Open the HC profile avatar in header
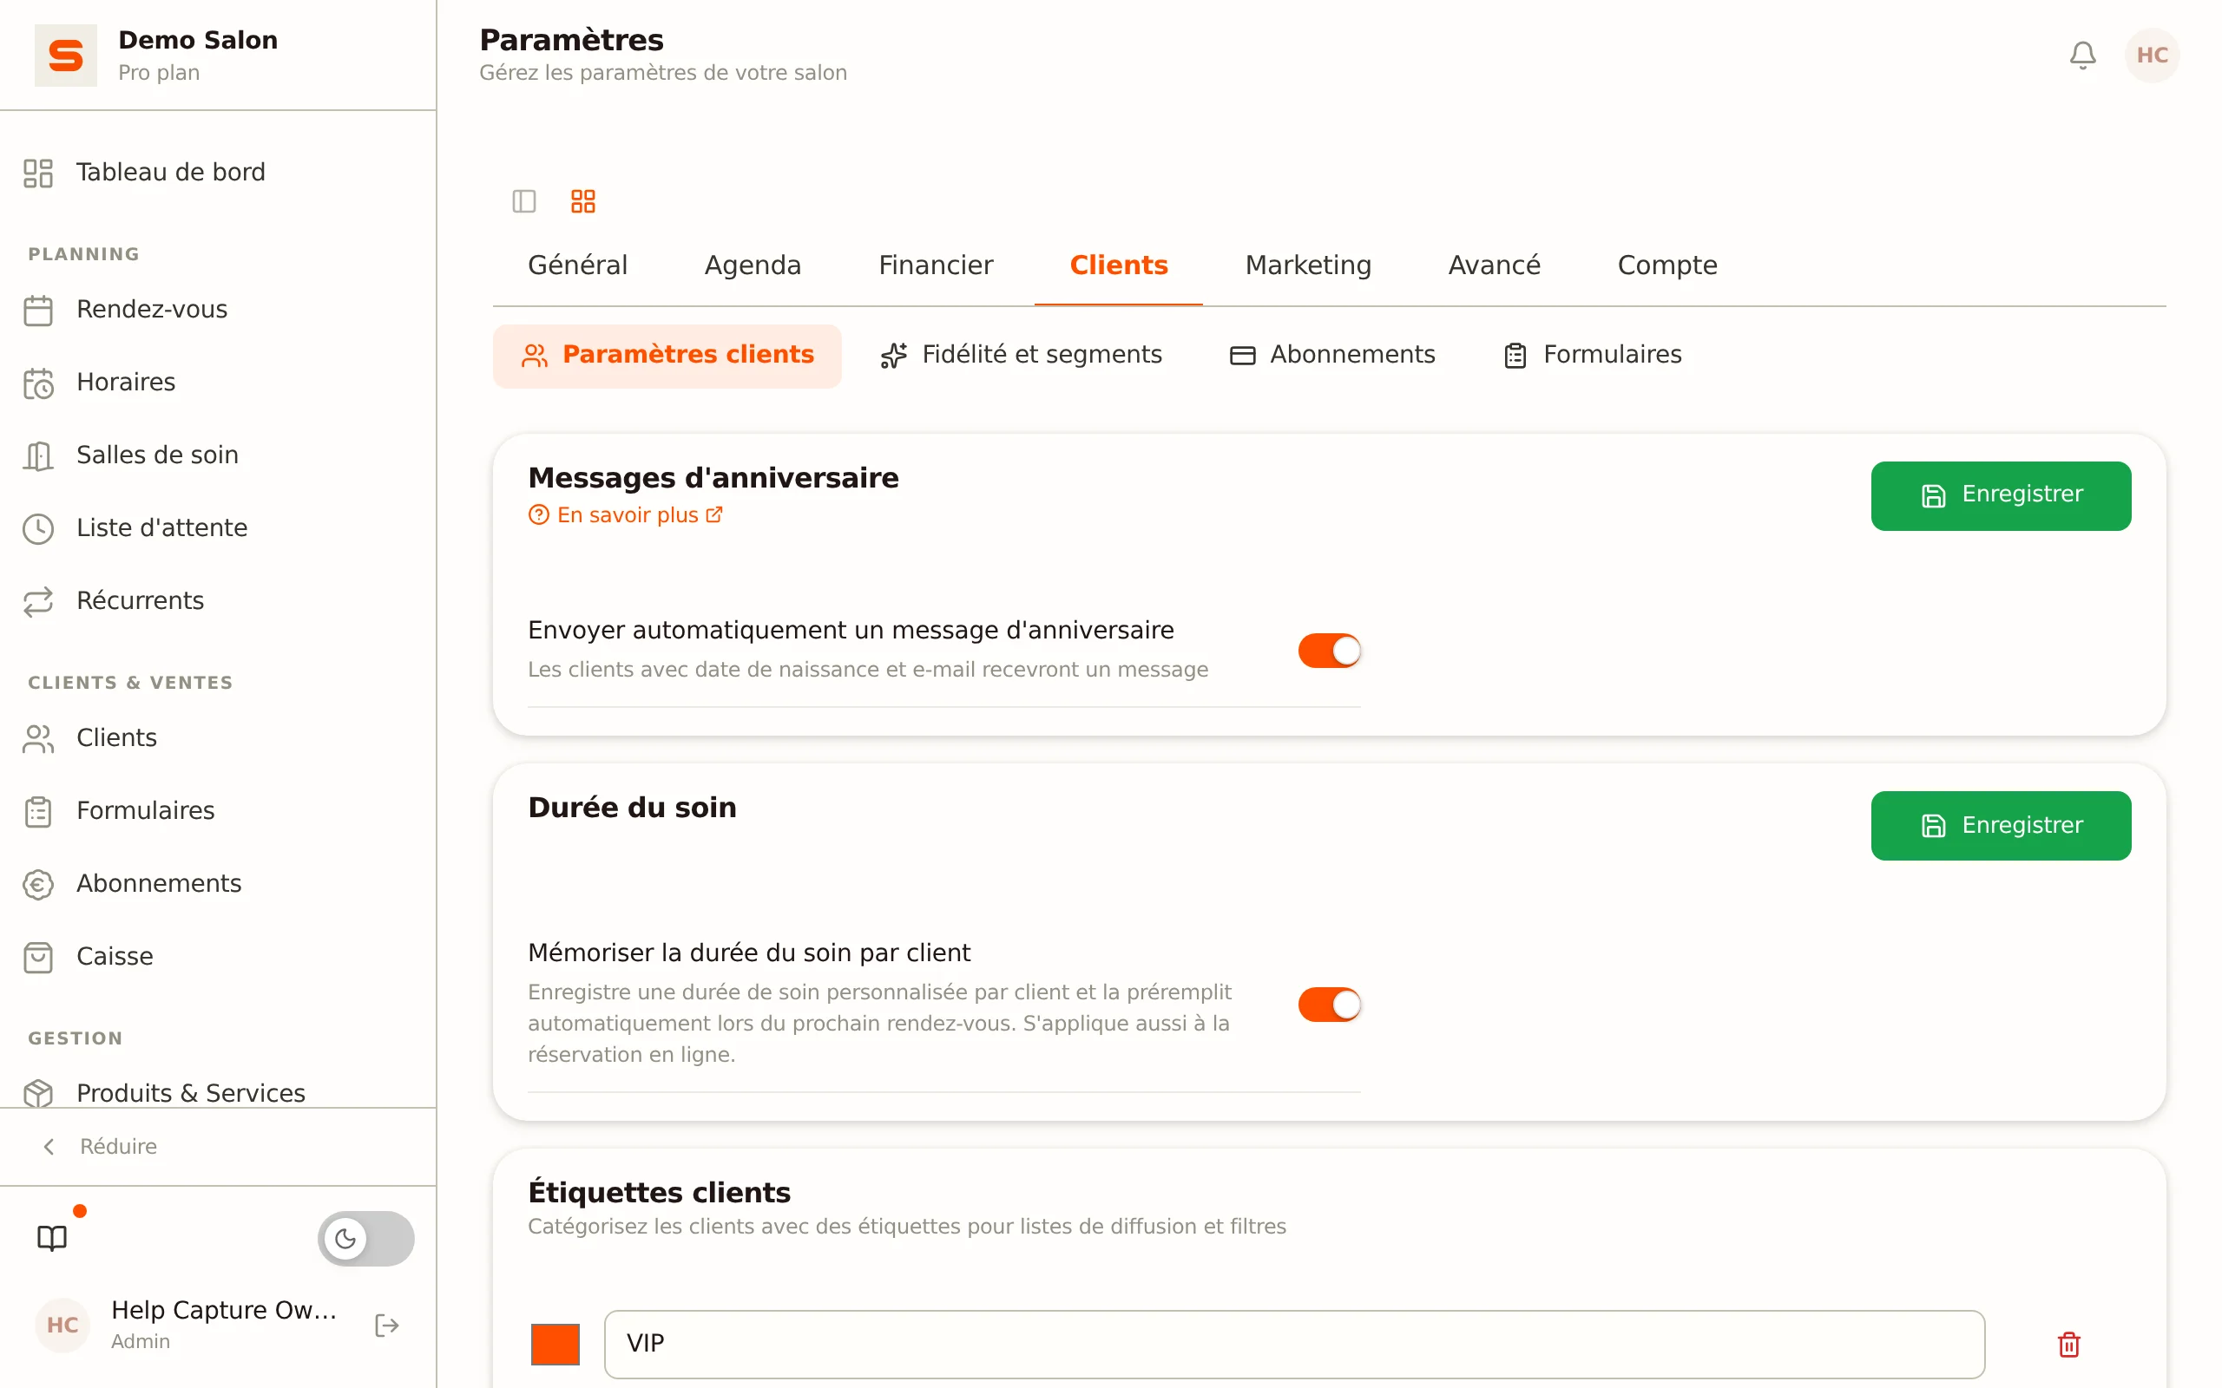Image resolution: width=2222 pixels, height=1388 pixels. (2152, 55)
